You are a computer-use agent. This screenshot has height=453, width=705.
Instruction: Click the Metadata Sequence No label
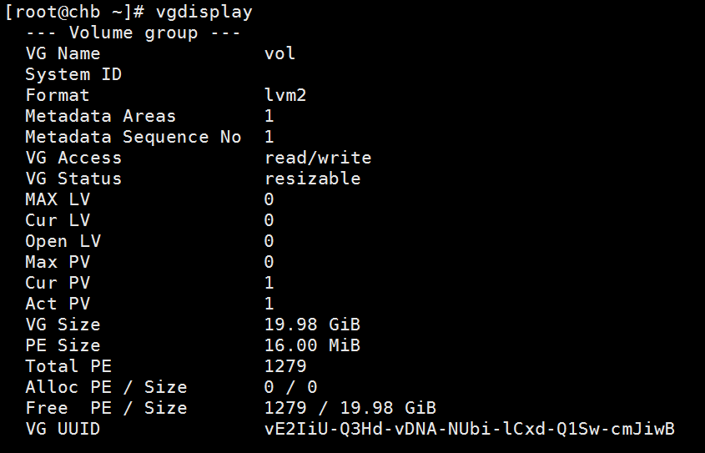(133, 137)
